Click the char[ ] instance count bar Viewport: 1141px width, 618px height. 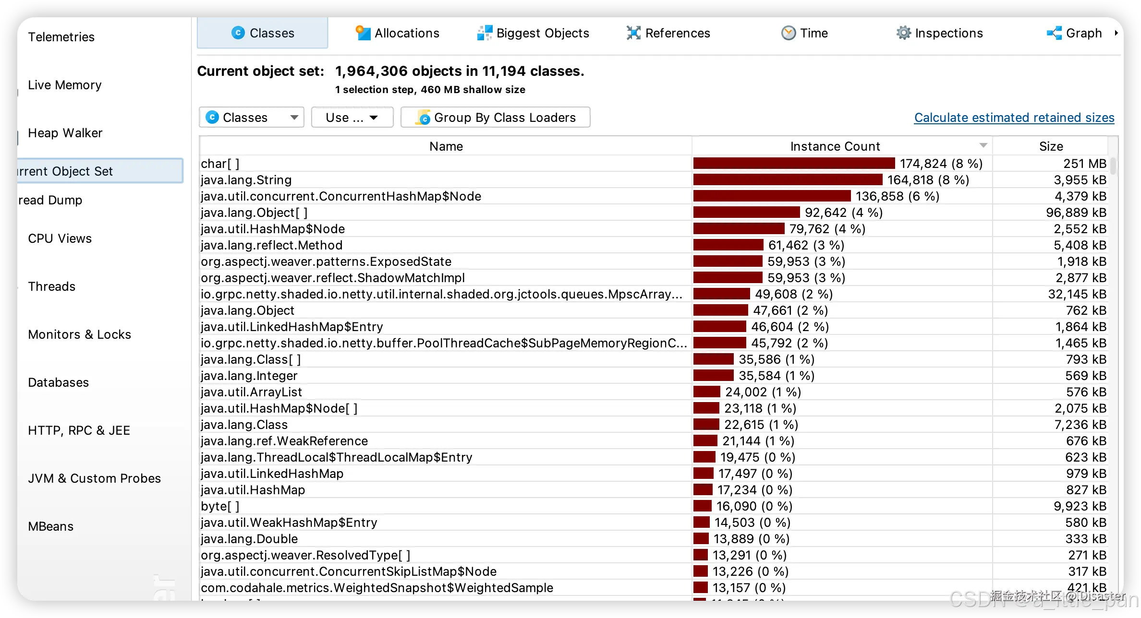pos(794,164)
